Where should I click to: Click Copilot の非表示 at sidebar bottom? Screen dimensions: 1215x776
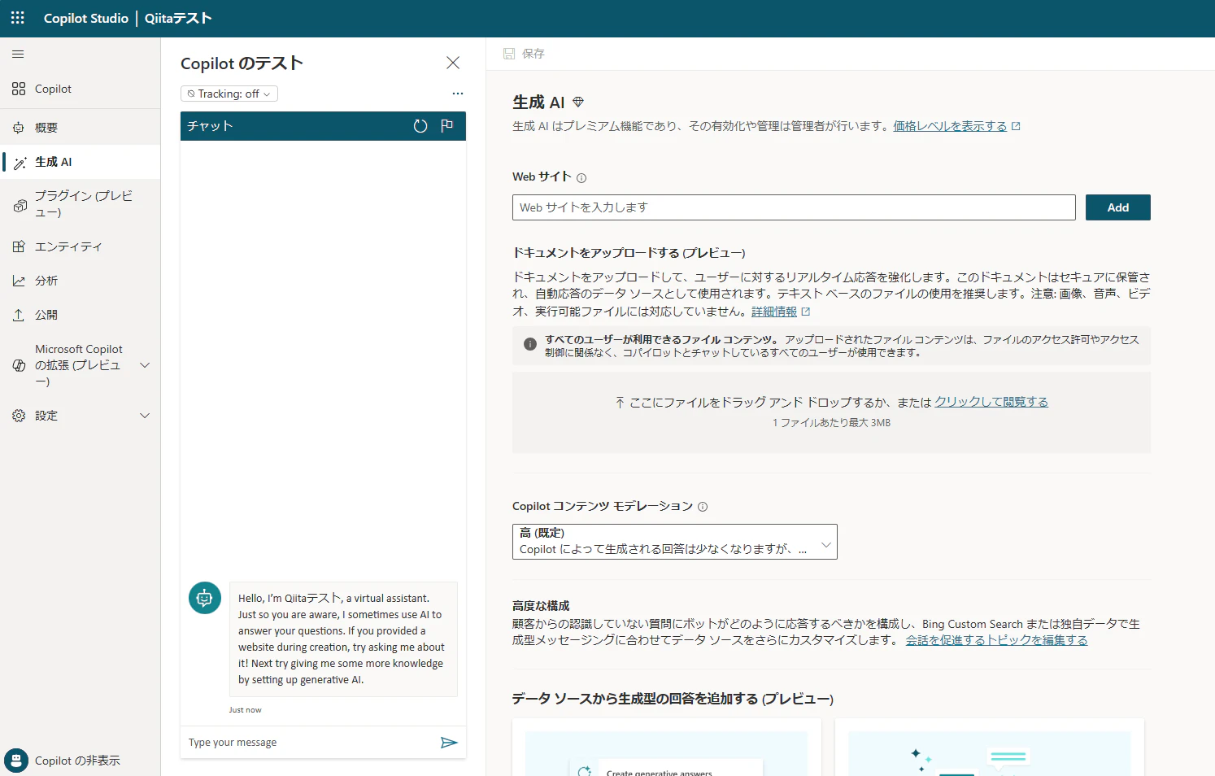(77, 761)
